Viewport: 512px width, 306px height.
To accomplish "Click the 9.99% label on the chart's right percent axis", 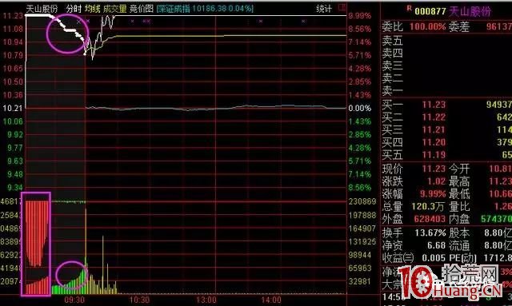I will pyautogui.click(x=359, y=16).
